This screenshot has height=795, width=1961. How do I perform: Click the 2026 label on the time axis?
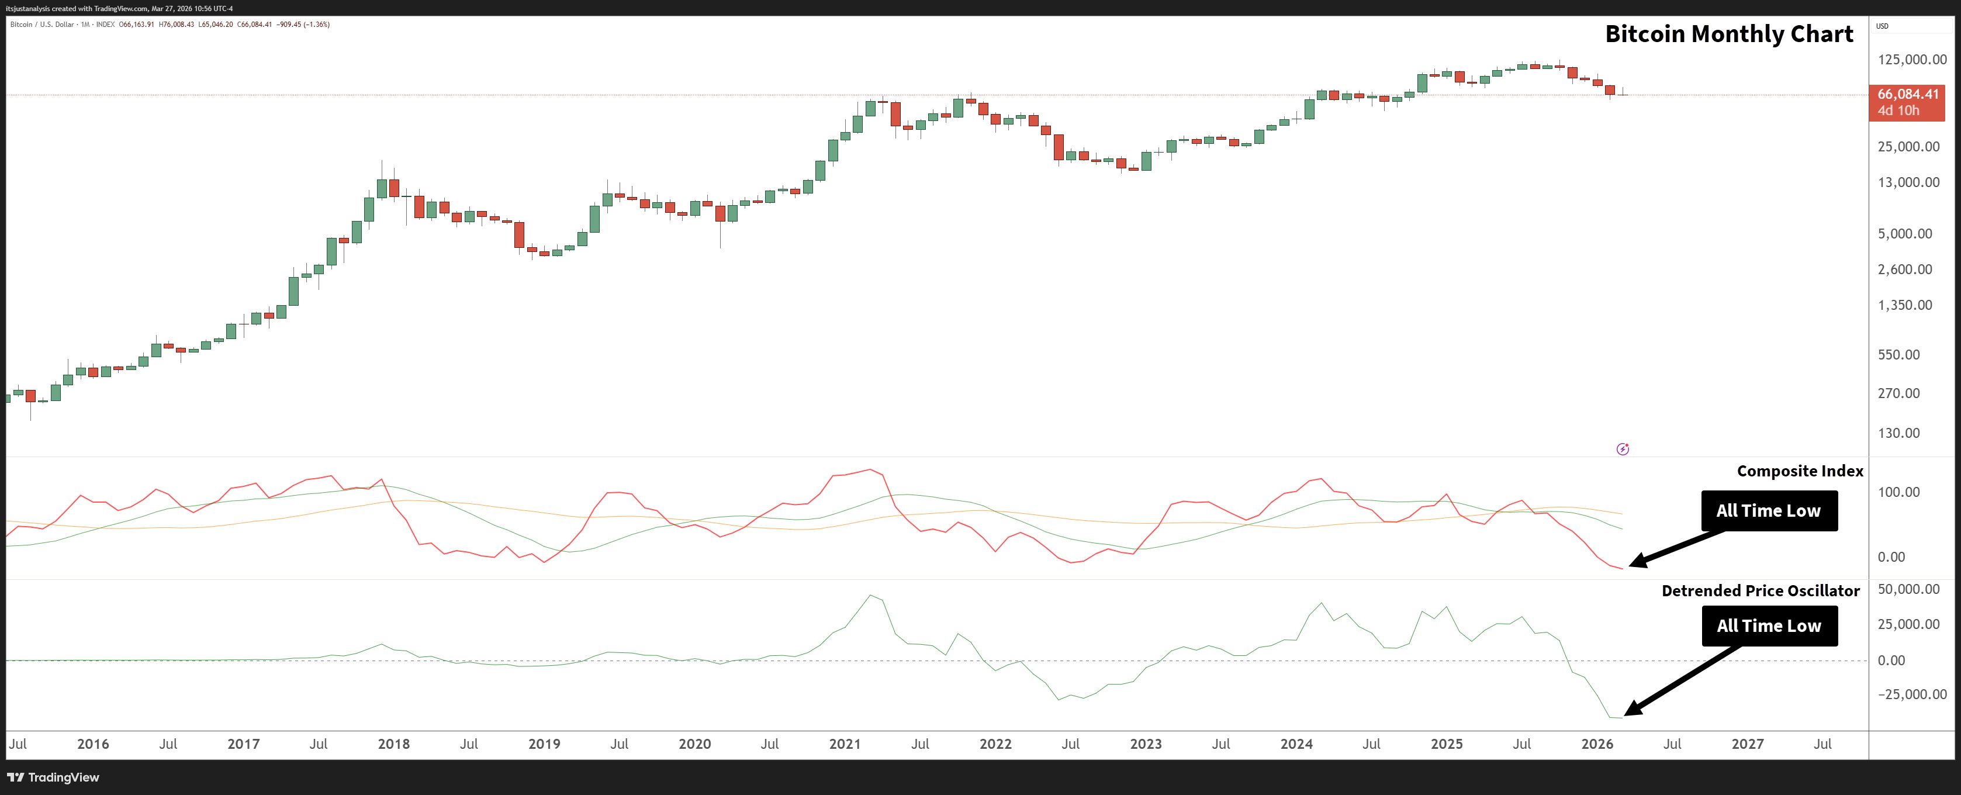coord(1596,744)
